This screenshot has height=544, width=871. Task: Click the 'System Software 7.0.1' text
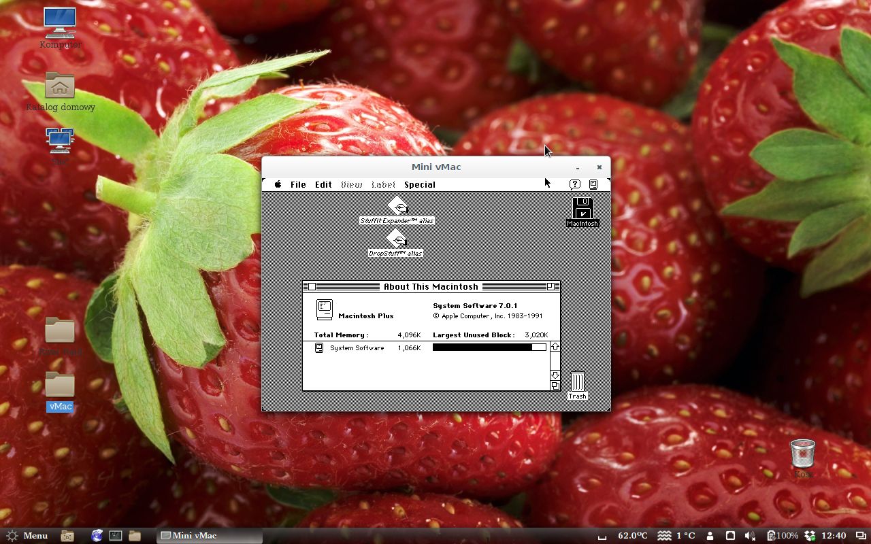click(475, 305)
